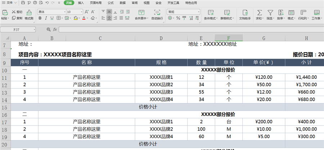Click cell showing ¥1,440.00
Screen dimensions: 324x150
306,77
